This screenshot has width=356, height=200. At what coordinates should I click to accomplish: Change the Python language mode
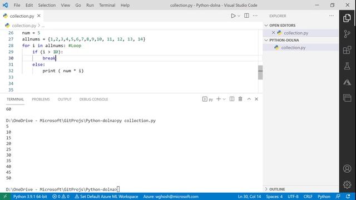324,196
